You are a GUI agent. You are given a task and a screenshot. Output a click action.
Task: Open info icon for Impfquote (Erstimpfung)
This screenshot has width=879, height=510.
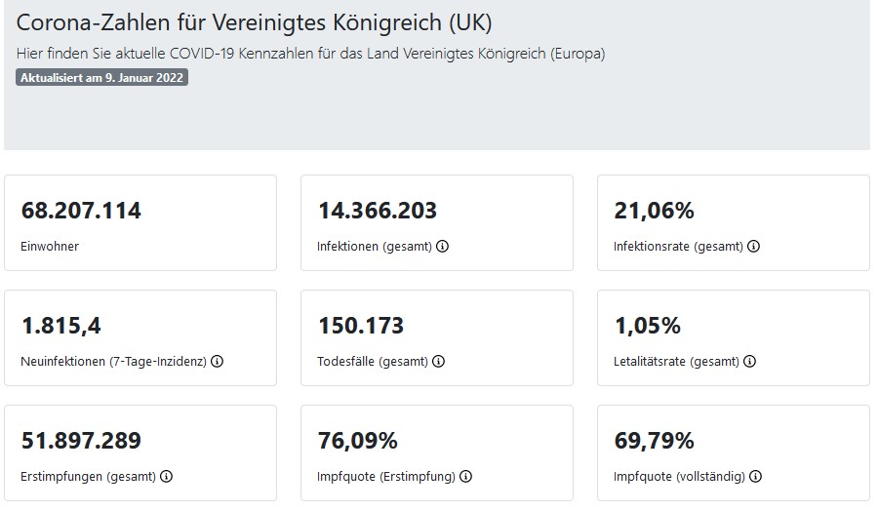465,477
